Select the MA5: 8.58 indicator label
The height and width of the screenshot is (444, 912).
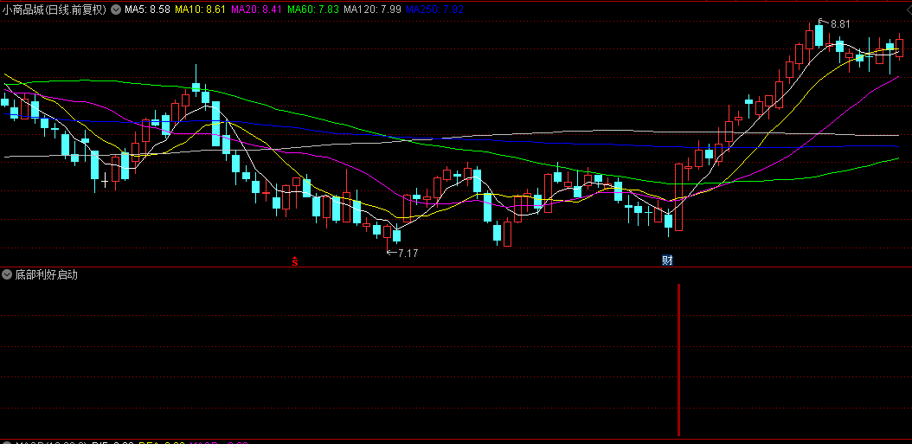tap(148, 10)
